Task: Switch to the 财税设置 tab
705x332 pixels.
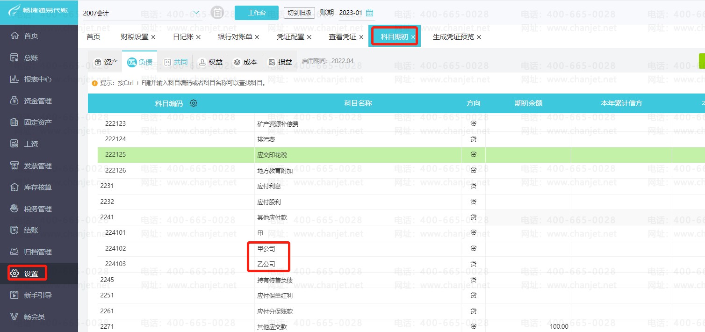Action: click(x=134, y=37)
